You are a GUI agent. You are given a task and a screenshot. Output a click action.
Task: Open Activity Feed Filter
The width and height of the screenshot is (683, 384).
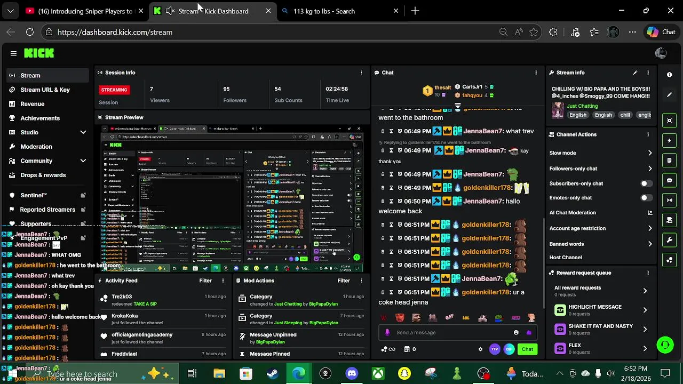205,281
